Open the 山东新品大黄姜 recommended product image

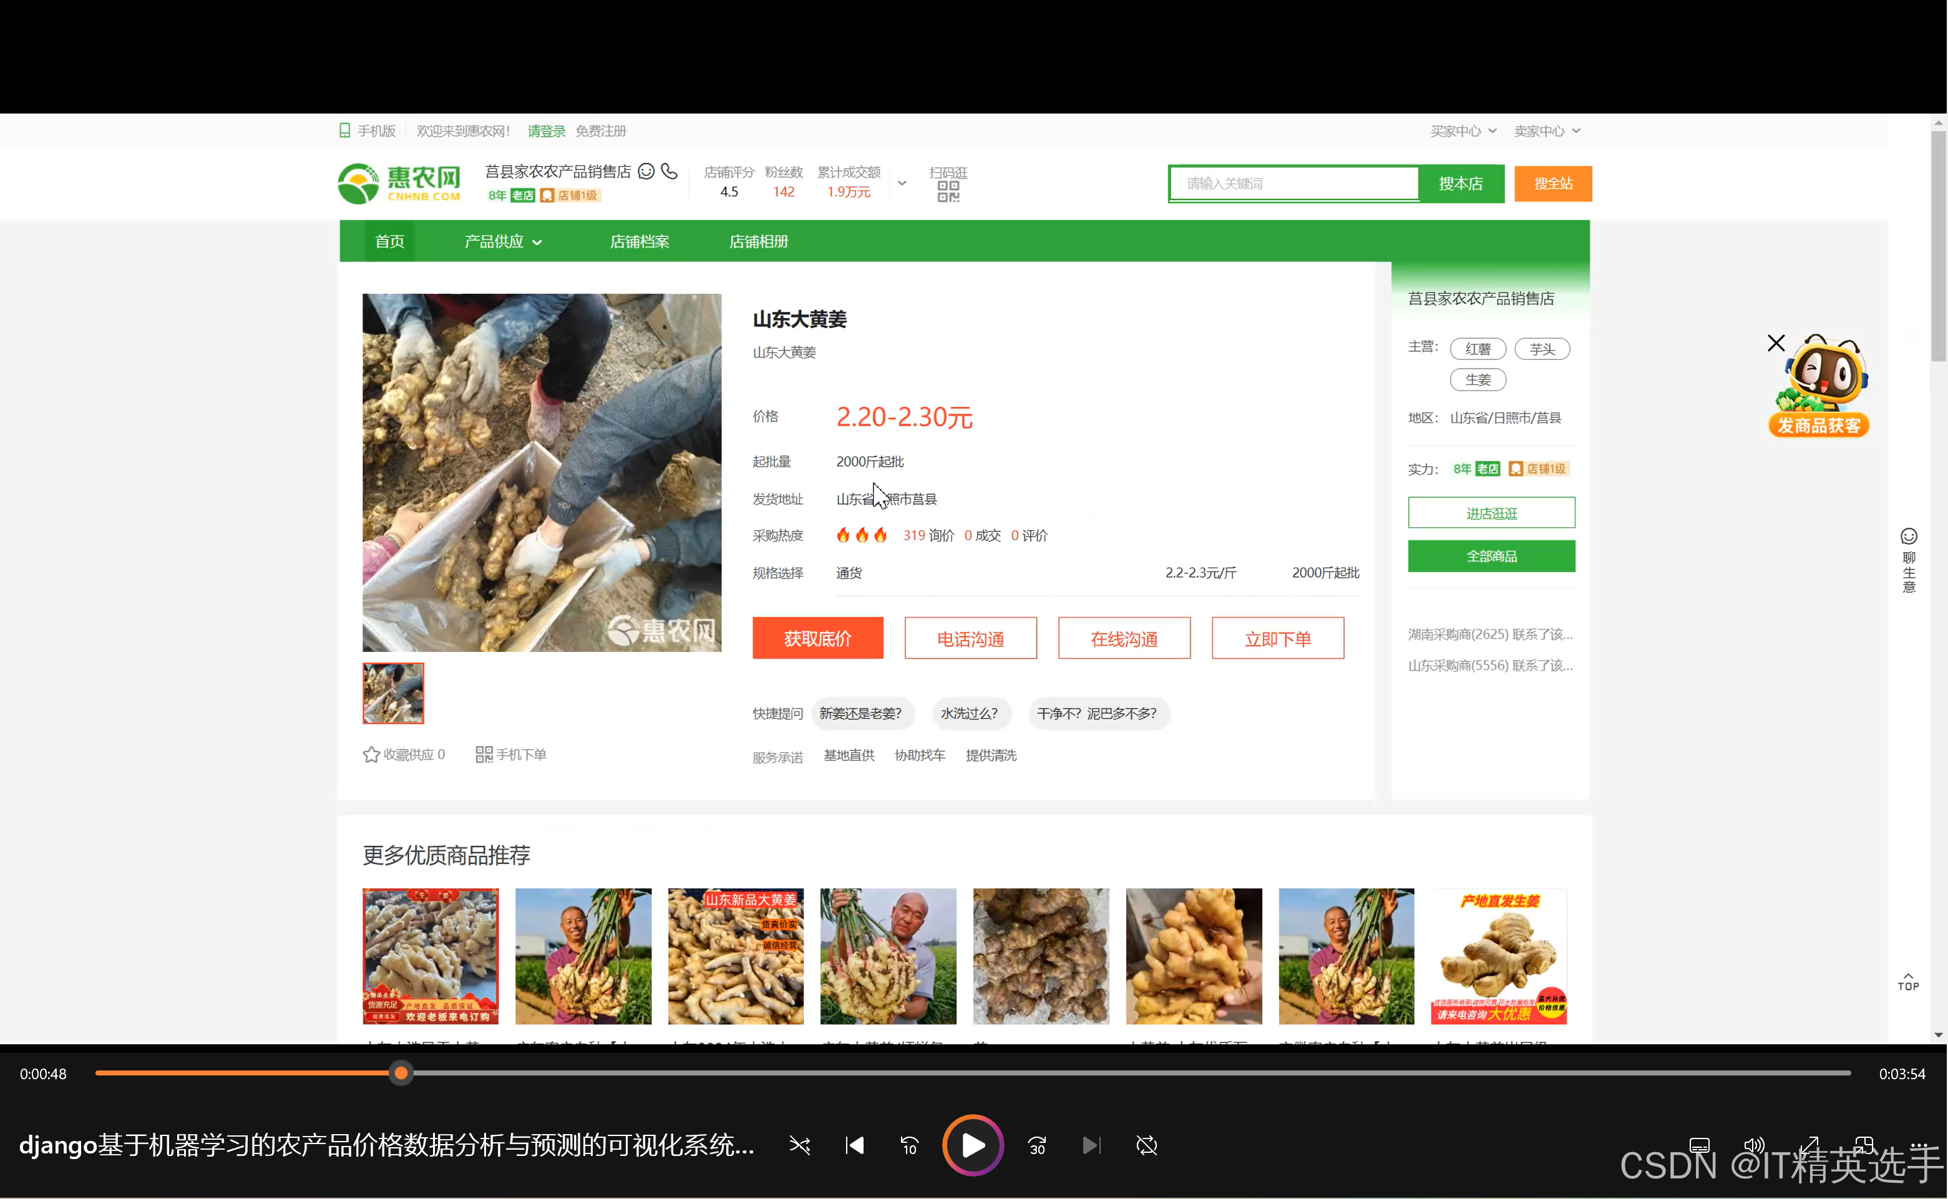click(735, 956)
